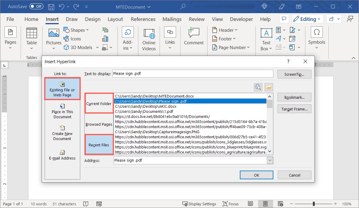Image resolution: width=359 pixels, height=208 pixels.
Task: Click the Bookmark button
Action: pos(294,97)
